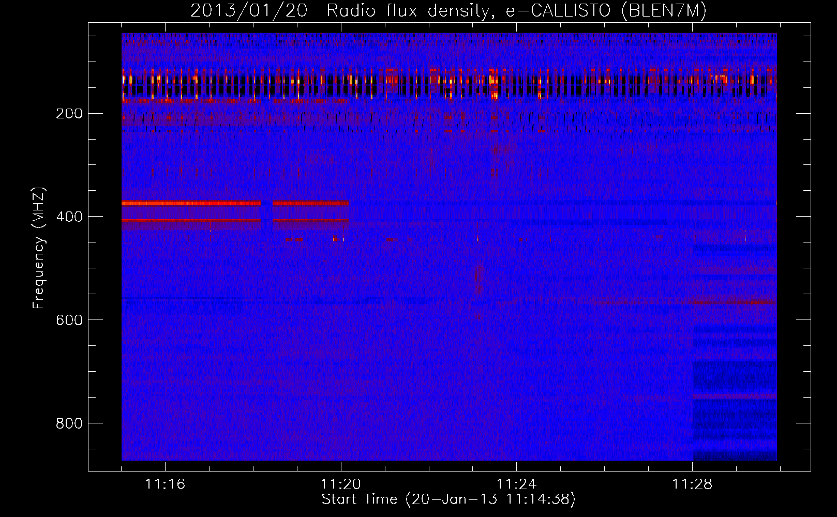Click the plot title 'Radio flux density, e-CALLISTO (BLEN7M)'
This screenshot has height=517, width=837.
click(x=516, y=11)
